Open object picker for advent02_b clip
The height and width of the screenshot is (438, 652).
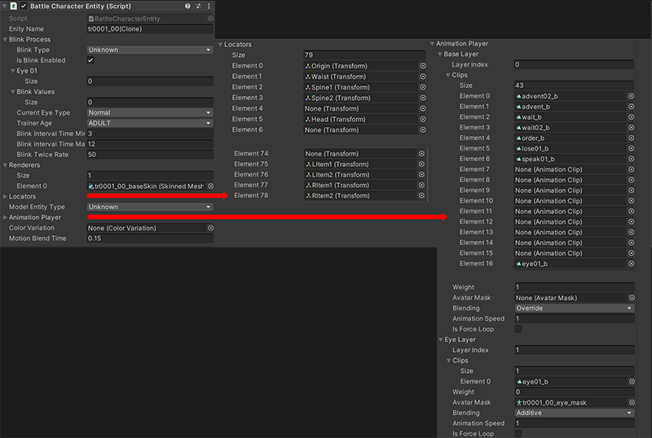click(x=631, y=96)
